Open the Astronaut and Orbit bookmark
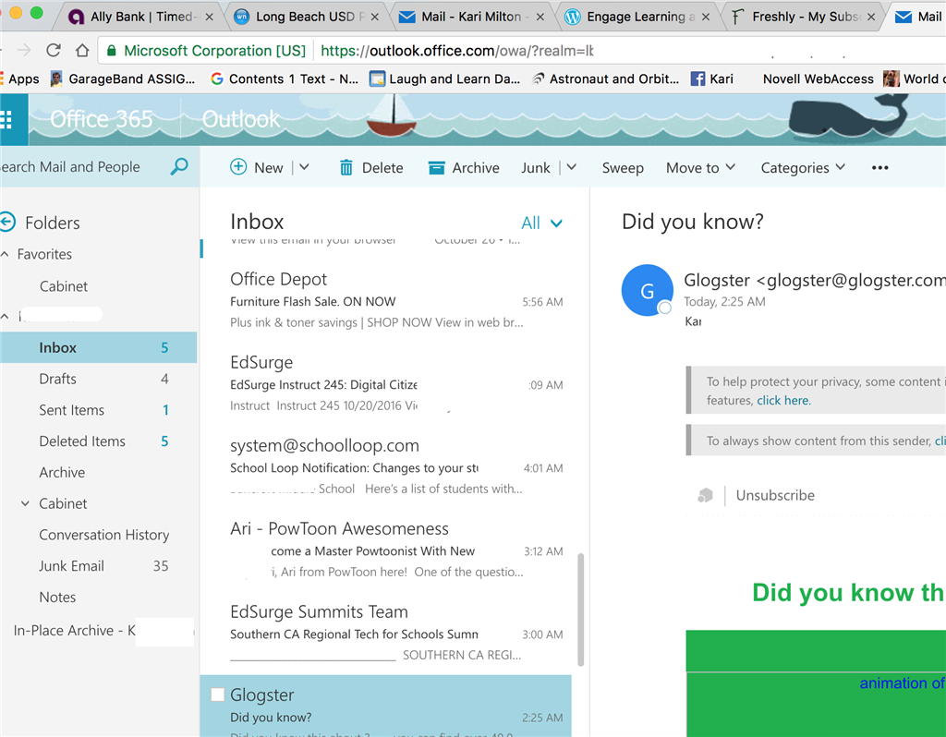 [x=606, y=79]
